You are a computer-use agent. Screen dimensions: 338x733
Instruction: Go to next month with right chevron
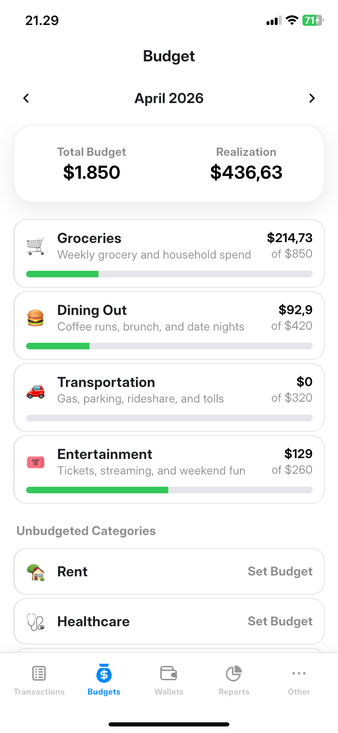312,98
